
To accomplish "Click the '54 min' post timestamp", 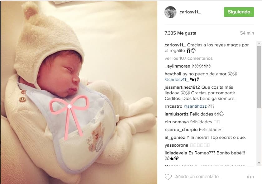I will [x=247, y=33].
